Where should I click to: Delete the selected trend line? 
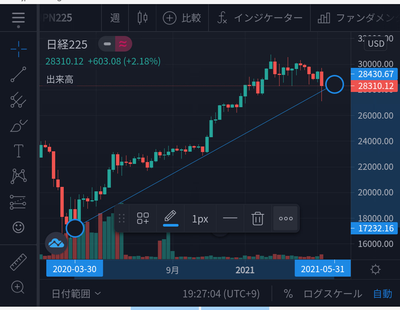tap(258, 219)
